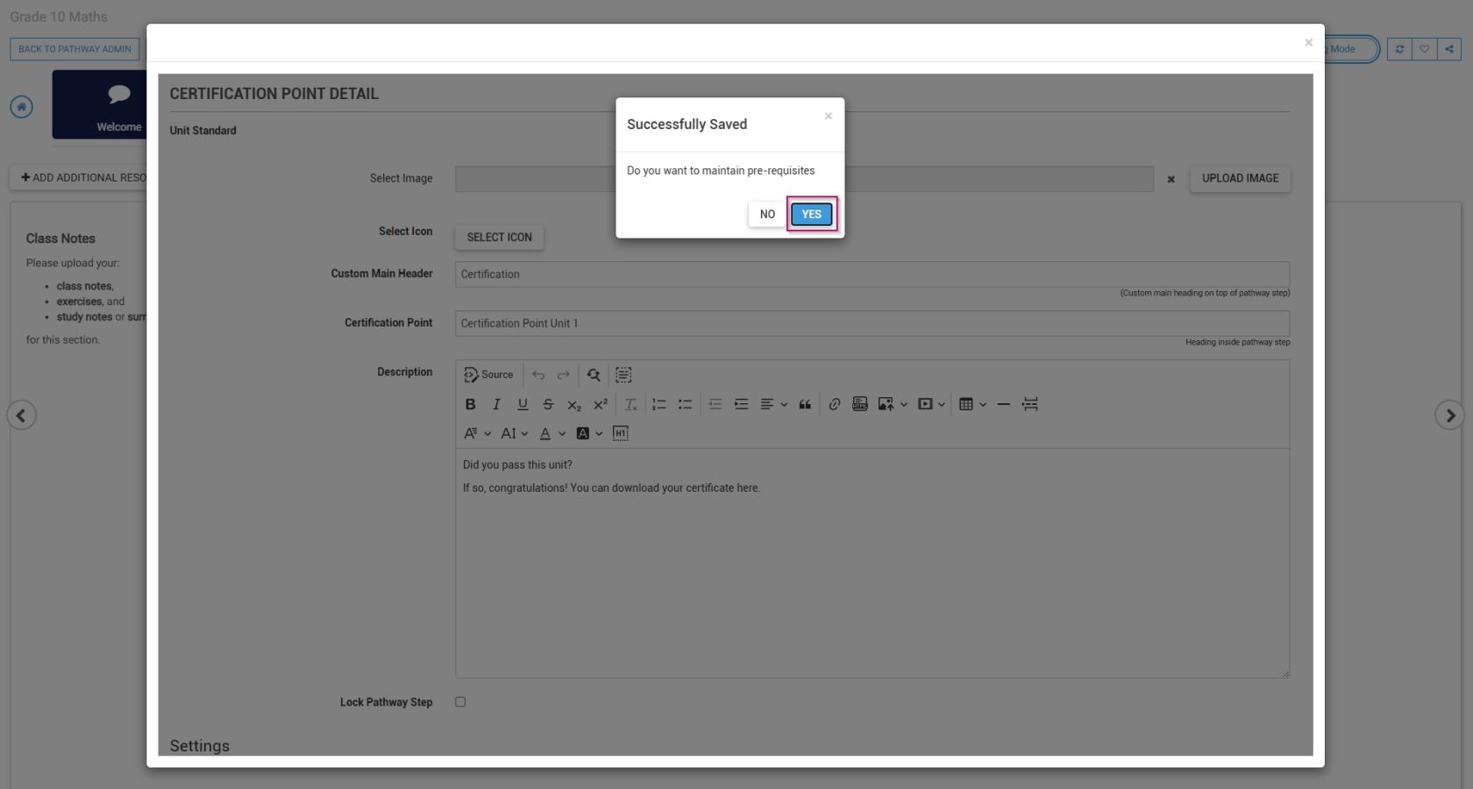The height and width of the screenshot is (789, 1473).
Task: Click BACK TO PATHWAY ADMIN button
Action: pyautogui.click(x=75, y=49)
